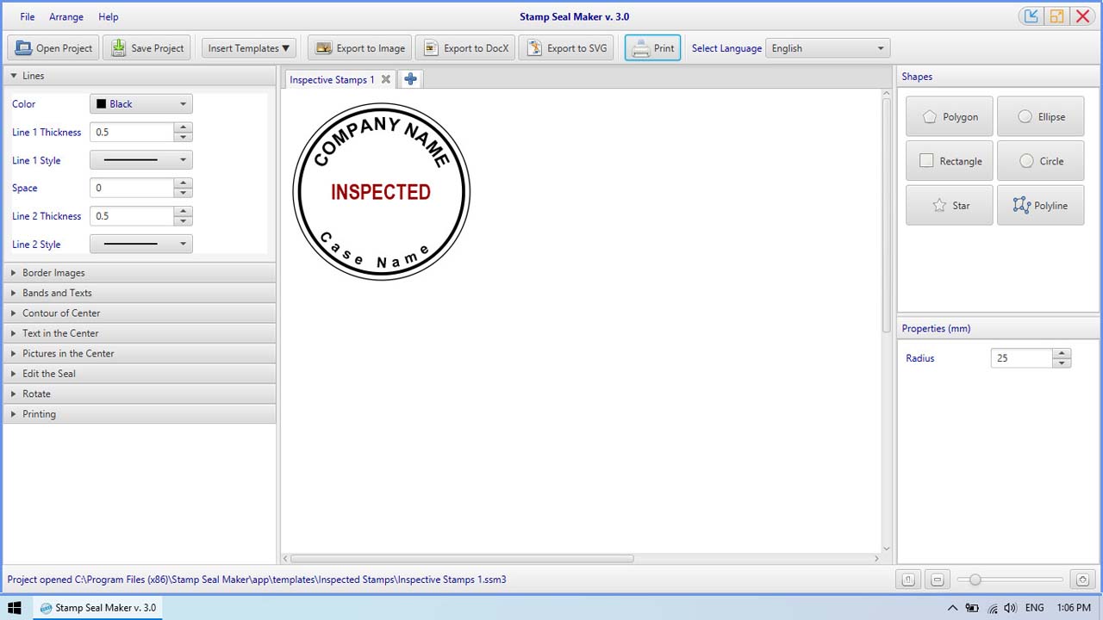The height and width of the screenshot is (620, 1103).
Task: Activate the Polyline shape tool
Action: (1040, 205)
